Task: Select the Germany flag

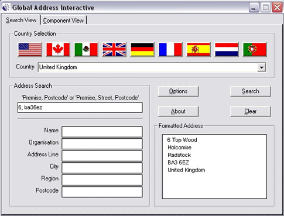Action: 142,50
